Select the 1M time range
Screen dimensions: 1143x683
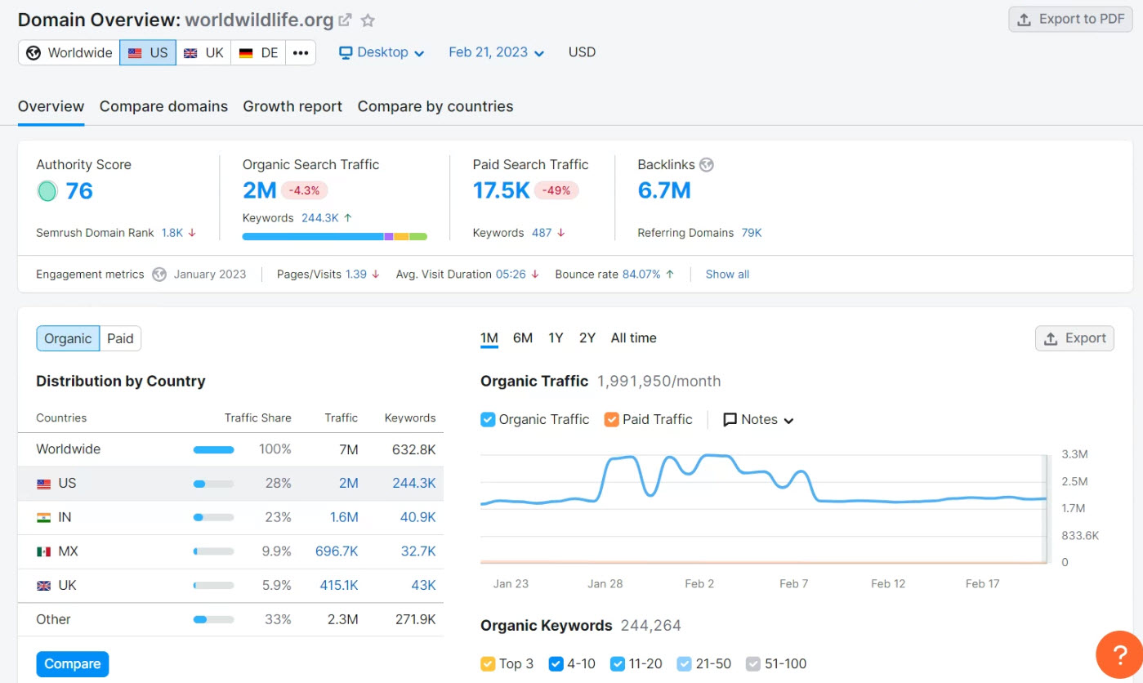pos(489,338)
